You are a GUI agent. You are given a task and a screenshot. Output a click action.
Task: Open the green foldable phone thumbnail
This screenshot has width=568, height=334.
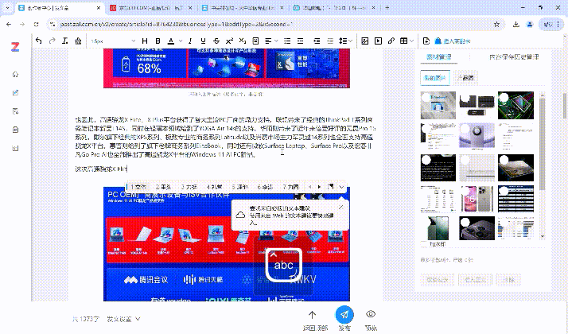tap(438, 228)
